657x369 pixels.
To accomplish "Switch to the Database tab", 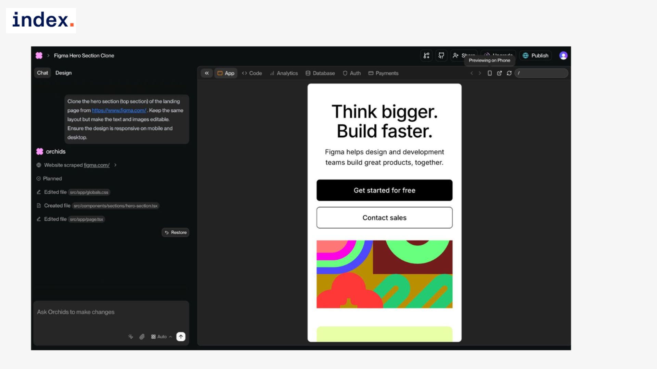I will 320,73.
